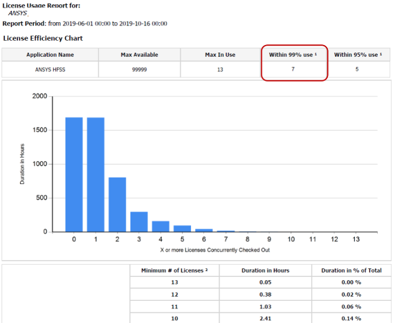This screenshot has width=395, height=323.
Task: Select the bar for 2 licenses
Action: coord(118,205)
